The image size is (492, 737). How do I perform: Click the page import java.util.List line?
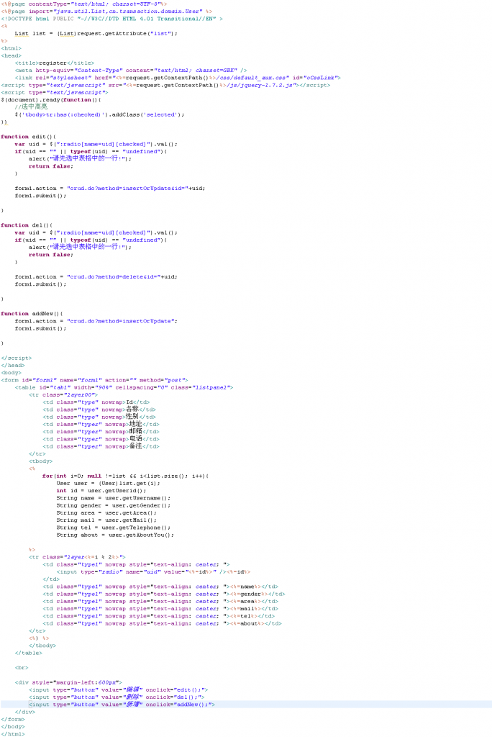tap(106, 11)
